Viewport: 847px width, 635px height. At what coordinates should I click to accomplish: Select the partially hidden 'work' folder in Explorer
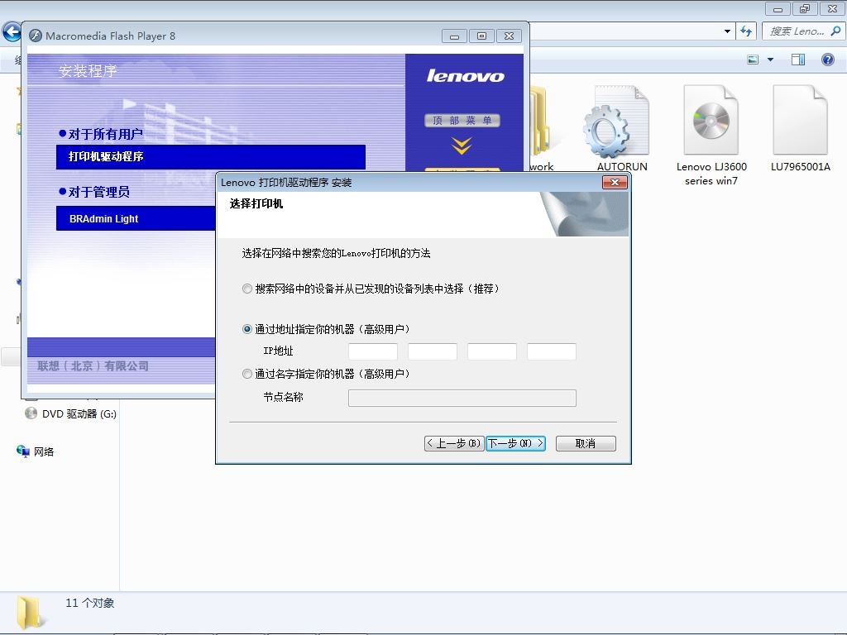541,128
